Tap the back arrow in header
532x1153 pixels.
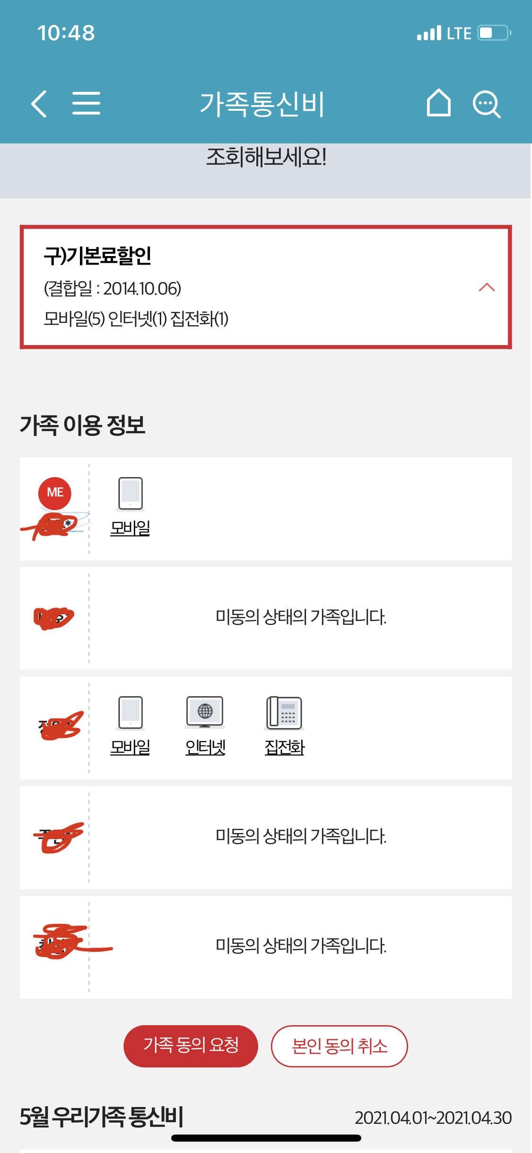pos(39,104)
